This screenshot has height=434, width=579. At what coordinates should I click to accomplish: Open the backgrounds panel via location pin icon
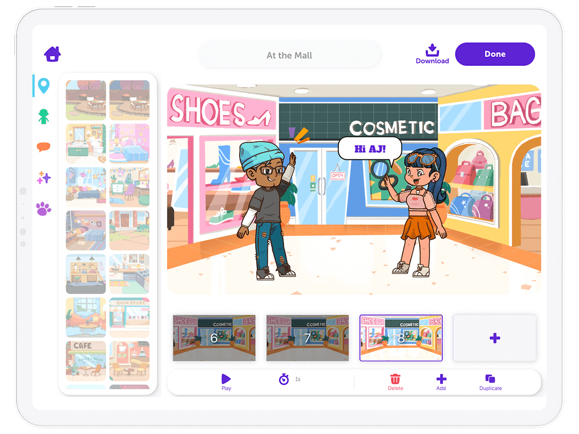[x=43, y=86]
